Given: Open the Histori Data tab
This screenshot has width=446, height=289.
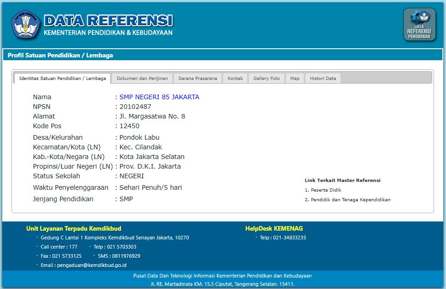Looking at the screenshot, I should pos(323,79).
